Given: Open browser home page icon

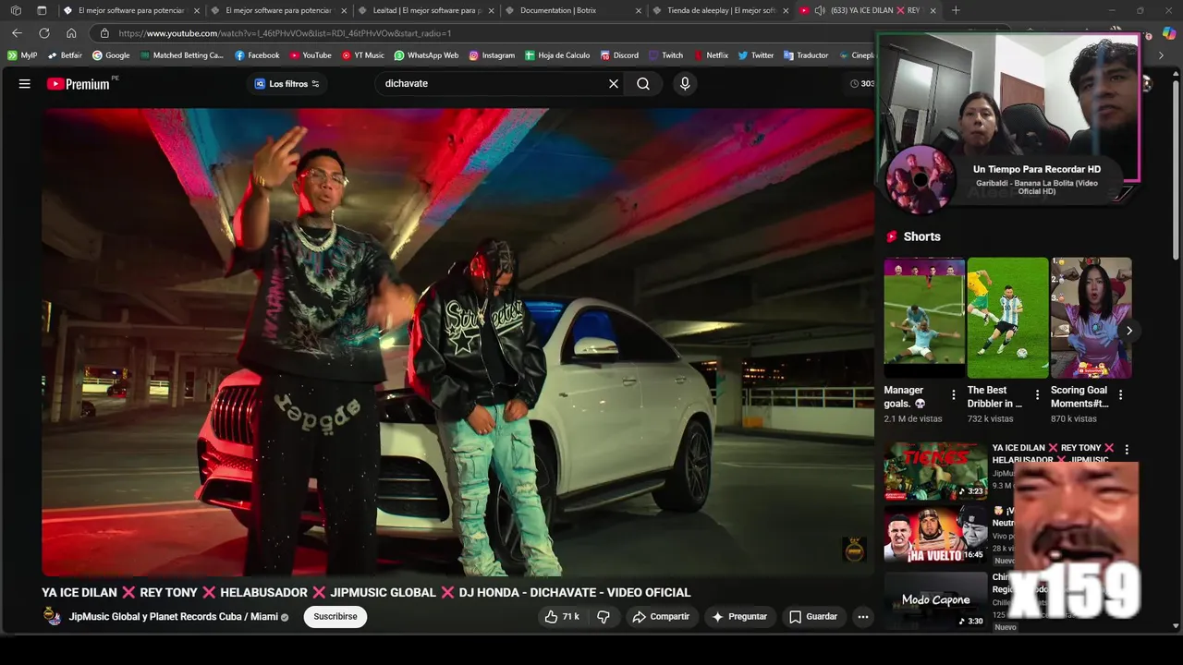Looking at the screenshot, I should coord(71,33).
